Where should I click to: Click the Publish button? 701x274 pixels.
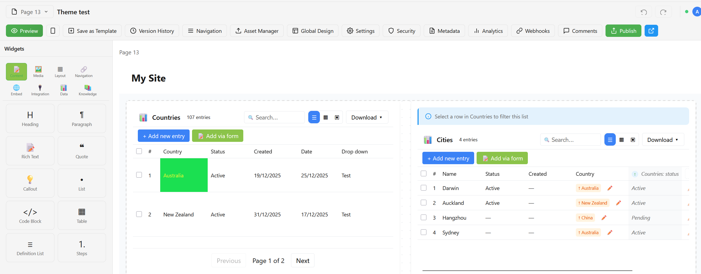coord(623,31)
